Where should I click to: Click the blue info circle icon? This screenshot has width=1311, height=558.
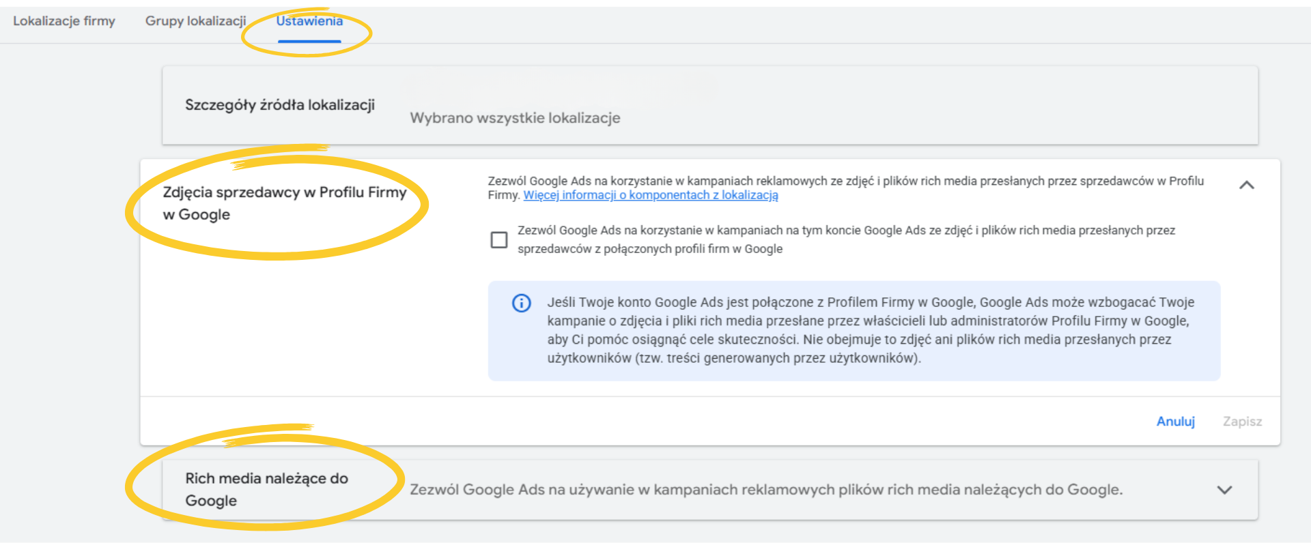pyautogui.click(x=521, y=303)
